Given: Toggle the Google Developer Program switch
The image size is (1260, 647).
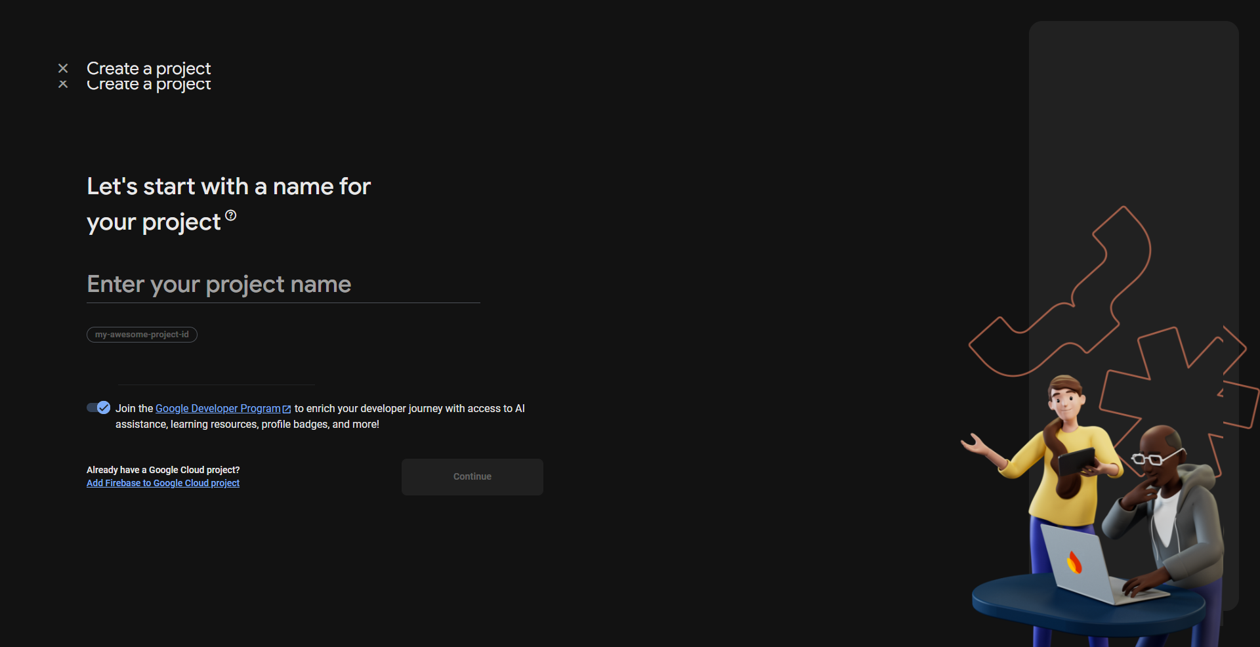Looking at the screenshot, I should click(98, 407).
